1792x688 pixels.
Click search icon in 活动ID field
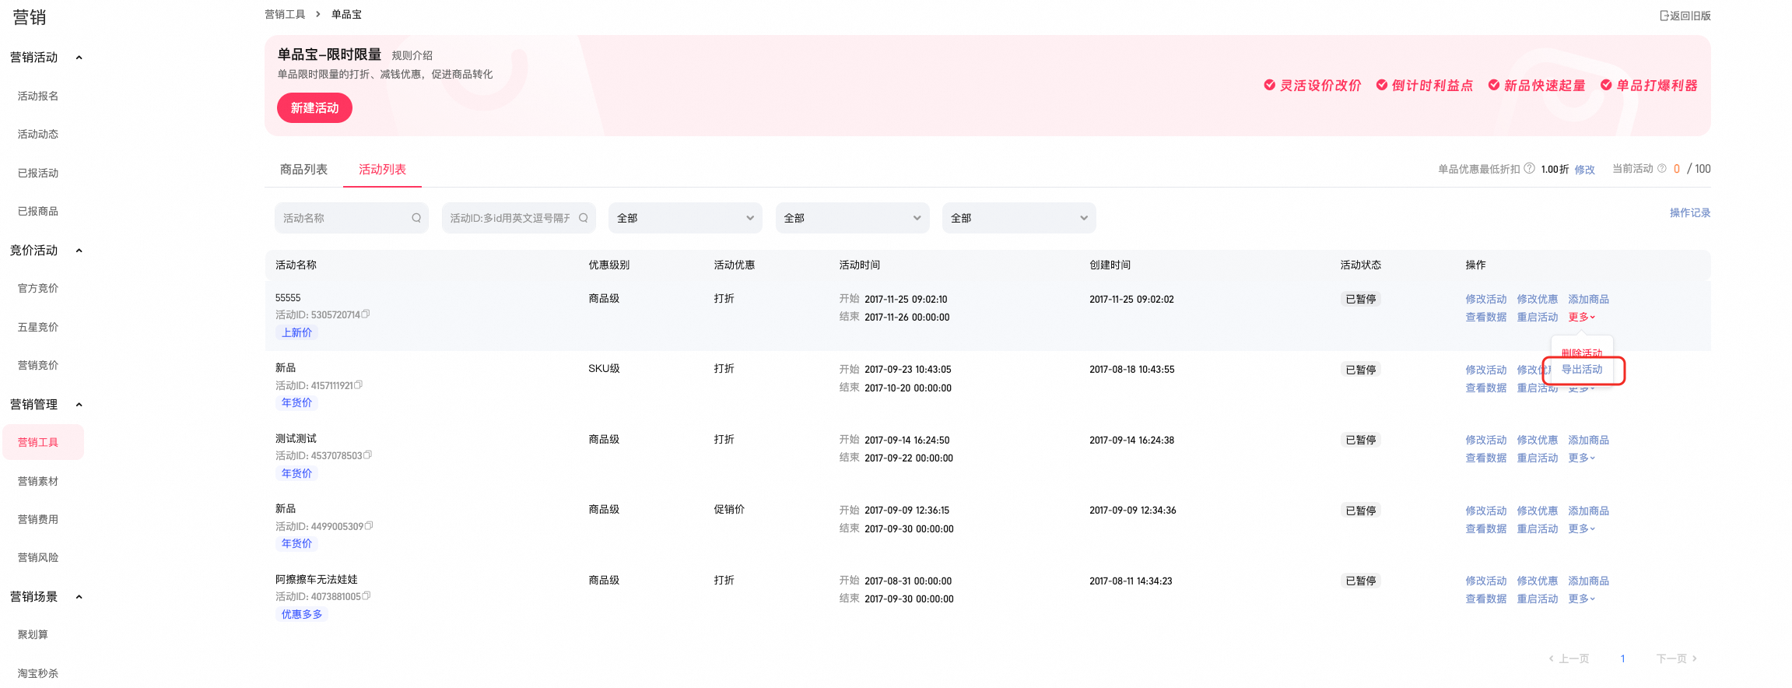tap(584, 218)
